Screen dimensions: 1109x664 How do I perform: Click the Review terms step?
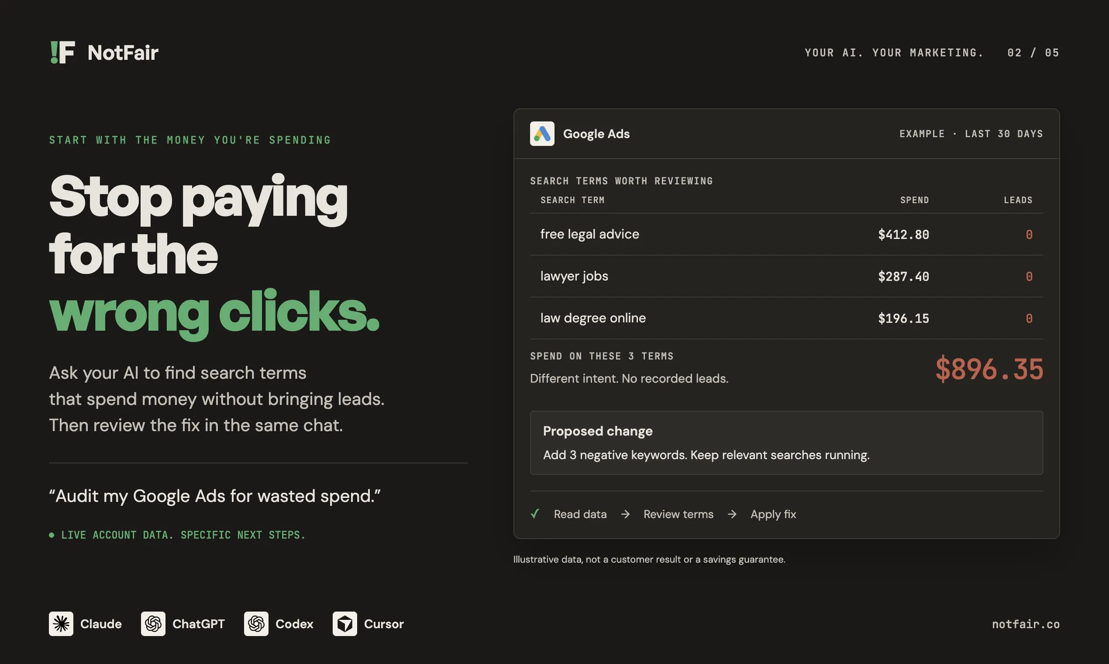pos(678,514)
